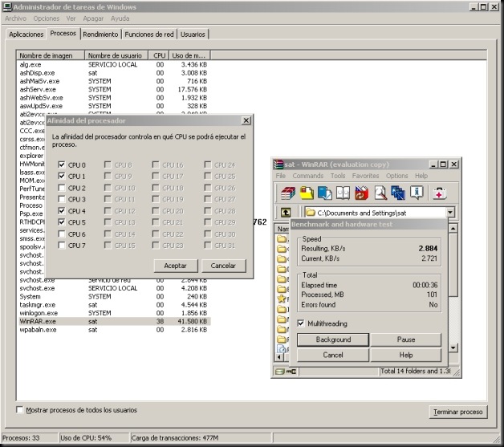Image resolution: width=504 pixels, height=447 pixels.
Task: Open the WinRAR Wizard icon
Action: click(x=398, y=193)
